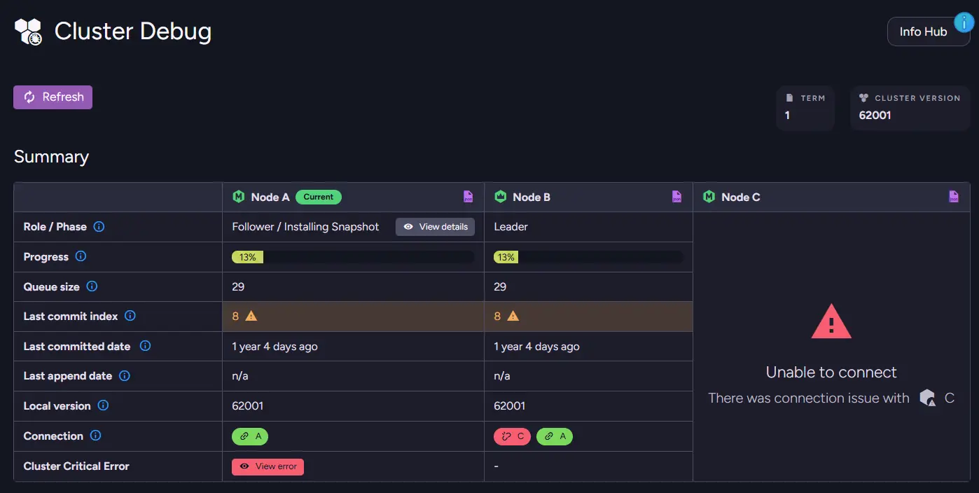Click Node B's red disconnected C badge
This screenshot has height=493, width=979.
513,436
